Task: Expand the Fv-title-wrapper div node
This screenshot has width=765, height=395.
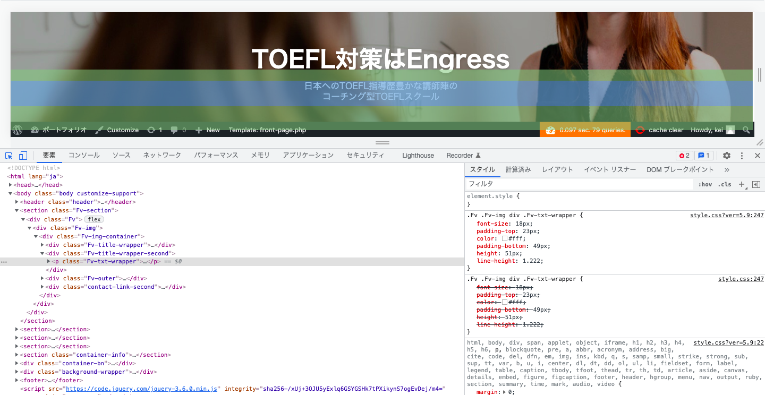Action: pyautogui.click(x=42, y=245)
